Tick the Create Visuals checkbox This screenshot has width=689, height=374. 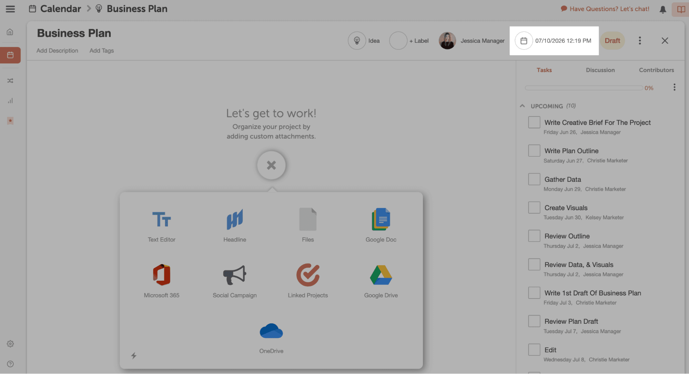pos(534,207)
